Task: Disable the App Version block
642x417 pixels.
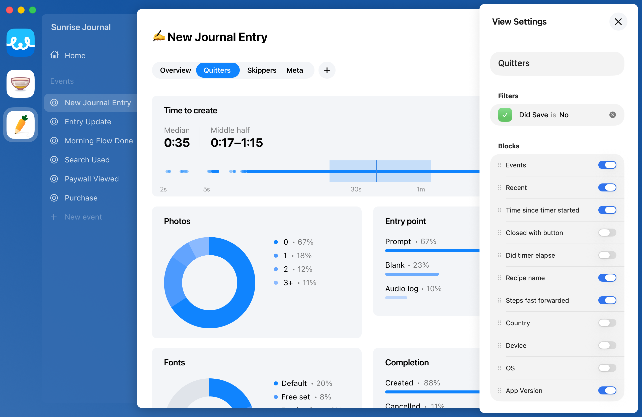Action: pyautogui.click(x=607, y=391)
